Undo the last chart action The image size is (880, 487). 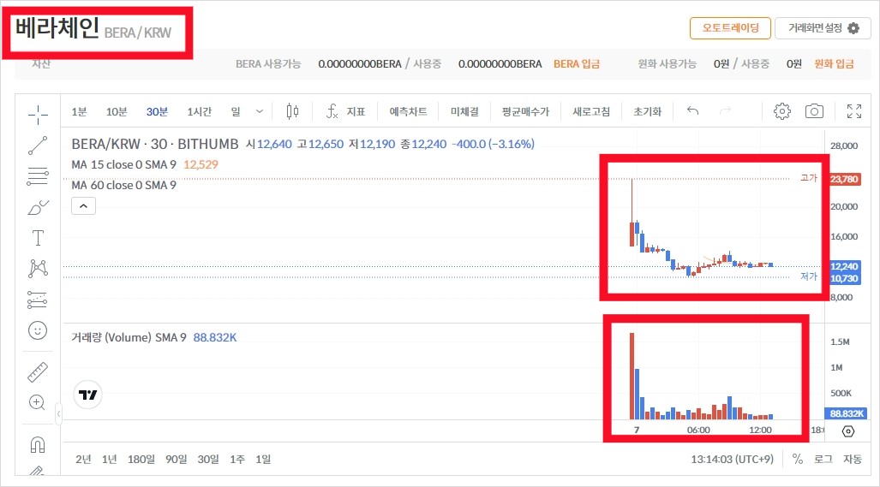coord(692,111)
